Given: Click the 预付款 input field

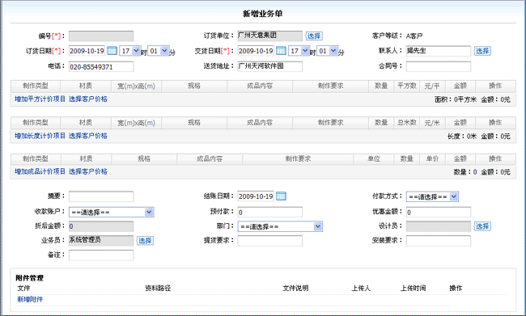Looking at the screenshot, I should coord(270,212).
